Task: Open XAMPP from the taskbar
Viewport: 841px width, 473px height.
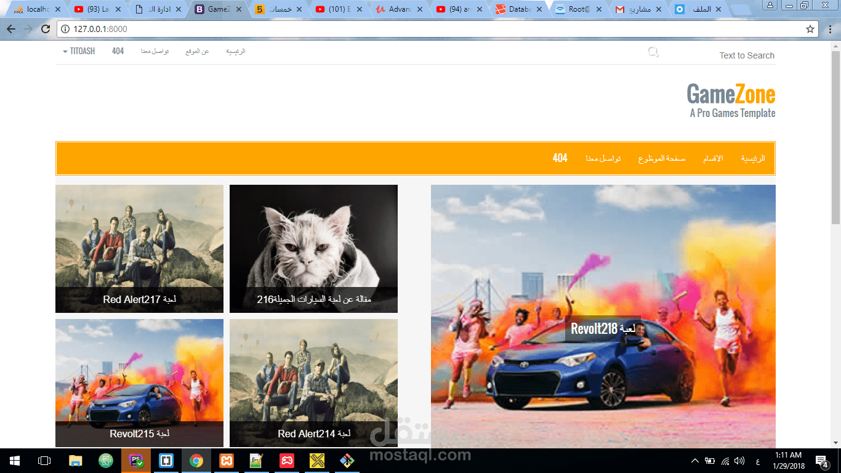Action: [x=227, y=460]
